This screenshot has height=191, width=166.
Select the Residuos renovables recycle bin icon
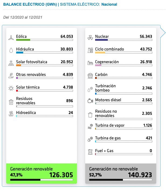click(11, 102)
